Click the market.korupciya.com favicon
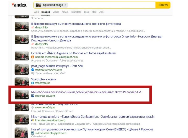This screenshot has height=138, width=188. [x=33, y=70]
